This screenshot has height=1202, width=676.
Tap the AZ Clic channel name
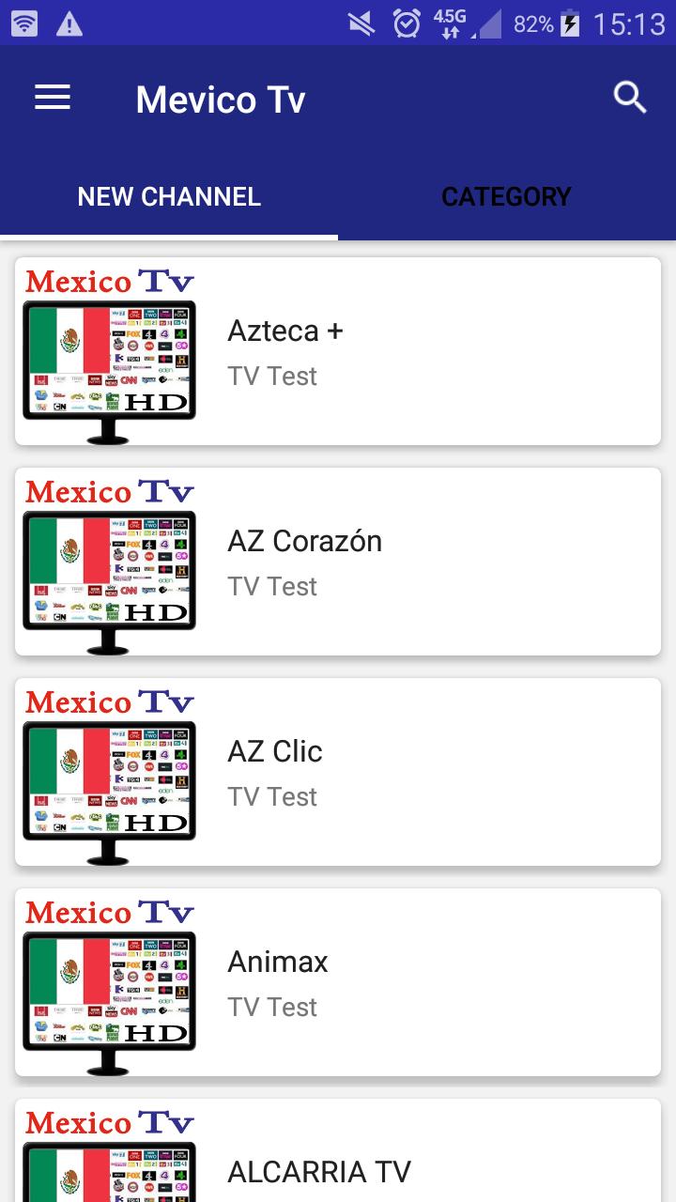coord(275,751)
